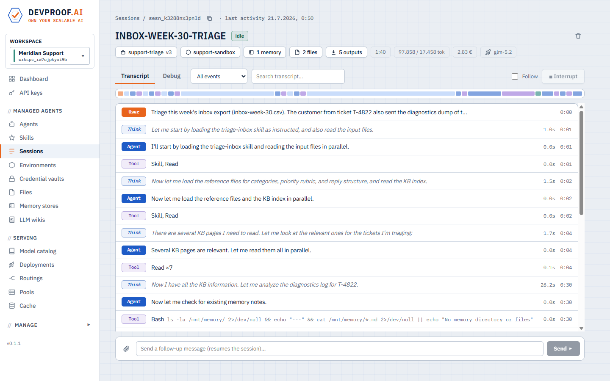Open the Model catalog page
The width and height of the screenshot is (610, 381).
(x=50, y=251)
